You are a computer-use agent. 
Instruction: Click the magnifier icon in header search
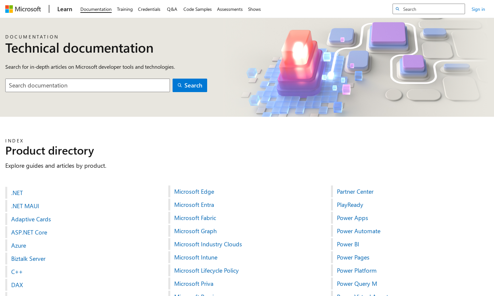point(398,9)
